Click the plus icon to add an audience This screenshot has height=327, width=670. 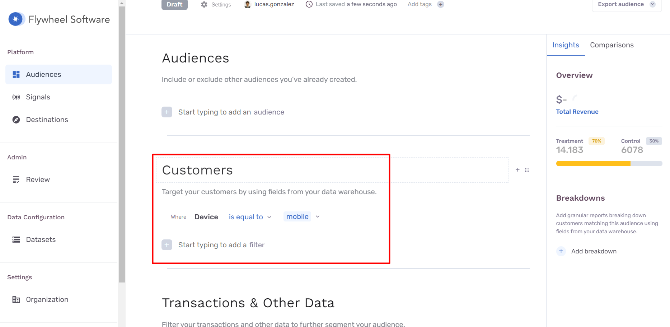167,112
